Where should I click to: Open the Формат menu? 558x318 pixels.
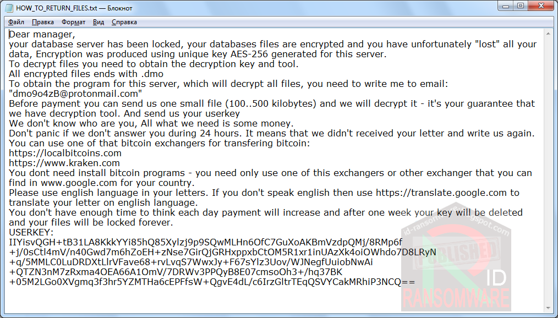[73, 22]
